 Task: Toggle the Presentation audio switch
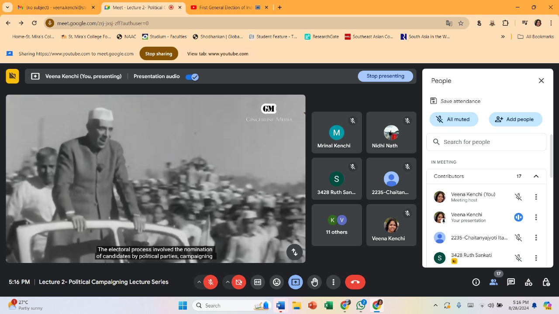click(x=192, y=77)
